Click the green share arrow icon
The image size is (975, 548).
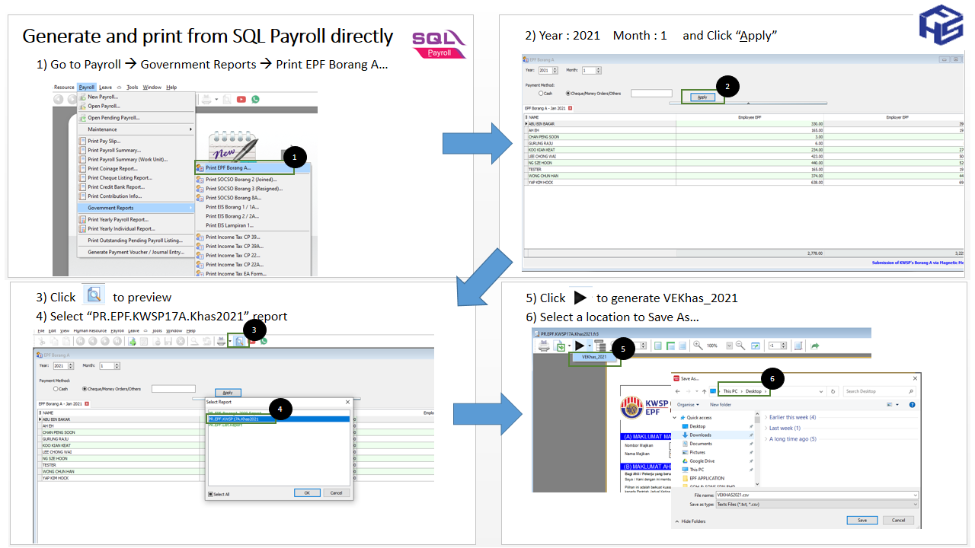click(x=815, y=346)
